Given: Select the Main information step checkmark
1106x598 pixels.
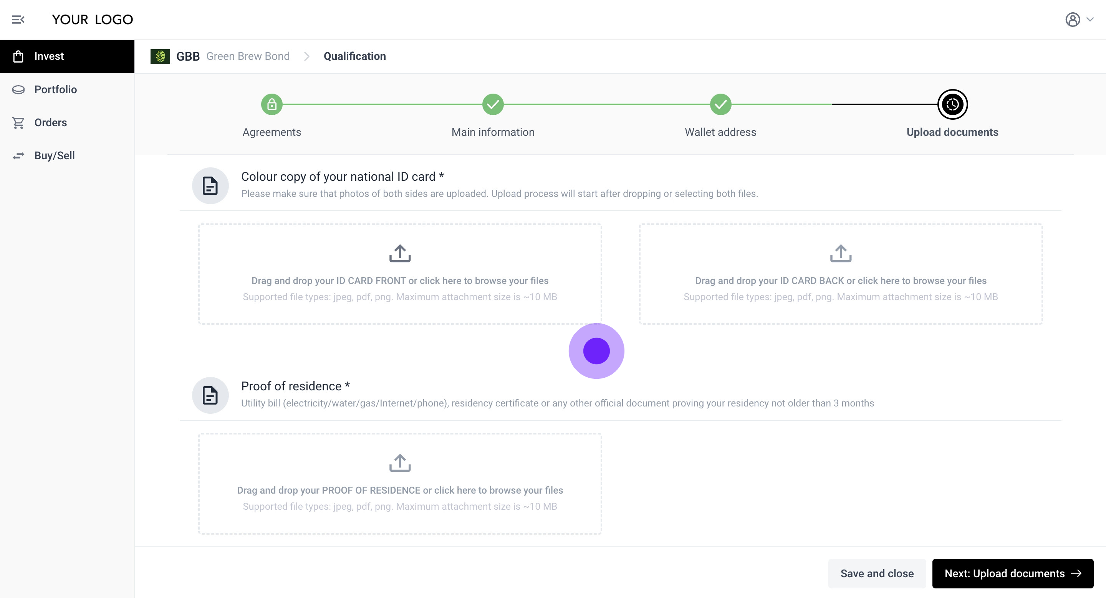Looking at the screenshot, I should (x=493, y=104).
